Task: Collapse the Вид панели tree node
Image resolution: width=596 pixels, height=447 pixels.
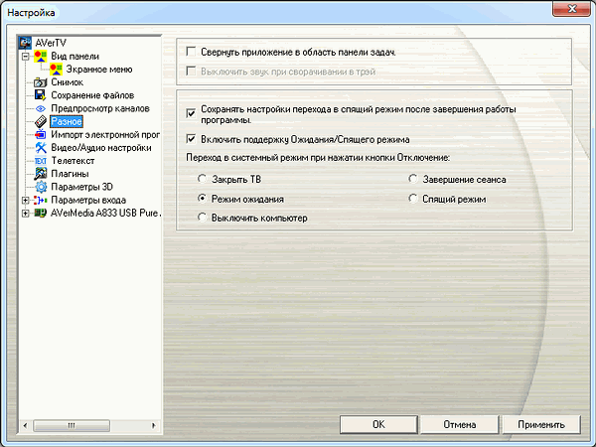Action: (x=25, y=57)
